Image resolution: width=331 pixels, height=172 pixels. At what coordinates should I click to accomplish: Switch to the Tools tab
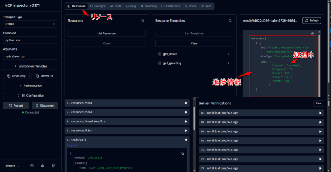tap(116, 7)
